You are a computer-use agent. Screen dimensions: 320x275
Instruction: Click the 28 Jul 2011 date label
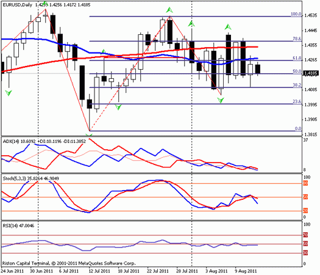pyautogui.click(x=187, y=271)
